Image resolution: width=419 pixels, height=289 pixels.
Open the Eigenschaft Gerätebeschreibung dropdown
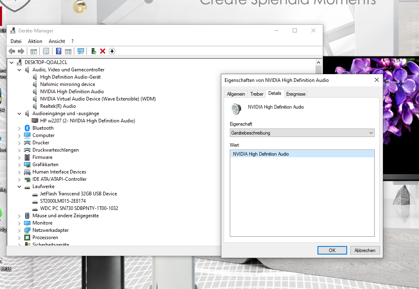302,133
